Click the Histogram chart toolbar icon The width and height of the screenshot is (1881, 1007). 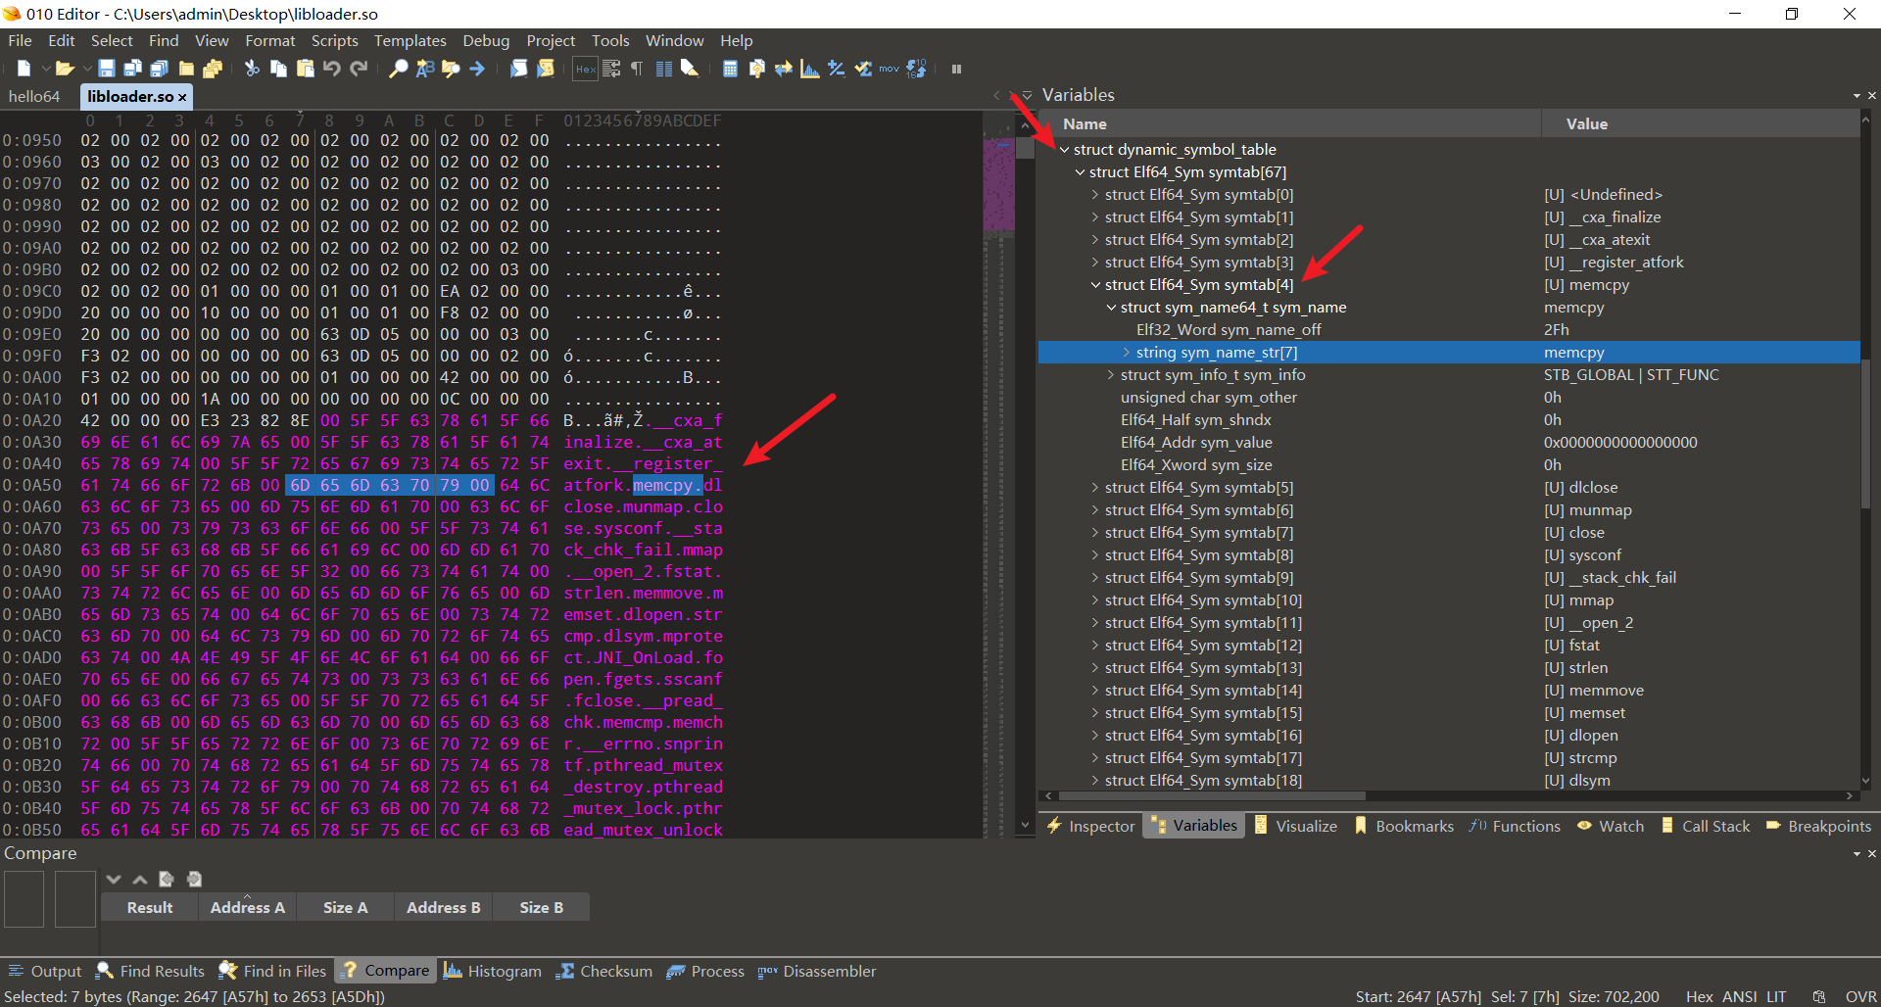810,69
